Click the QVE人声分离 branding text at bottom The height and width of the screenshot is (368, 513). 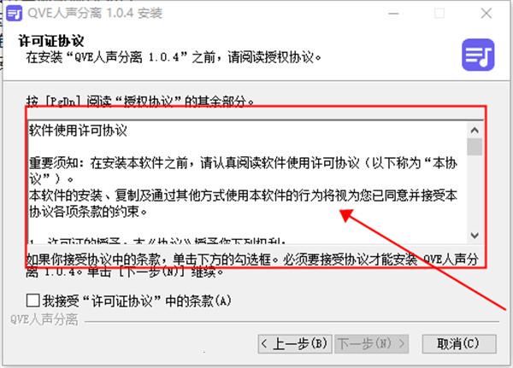44,319
